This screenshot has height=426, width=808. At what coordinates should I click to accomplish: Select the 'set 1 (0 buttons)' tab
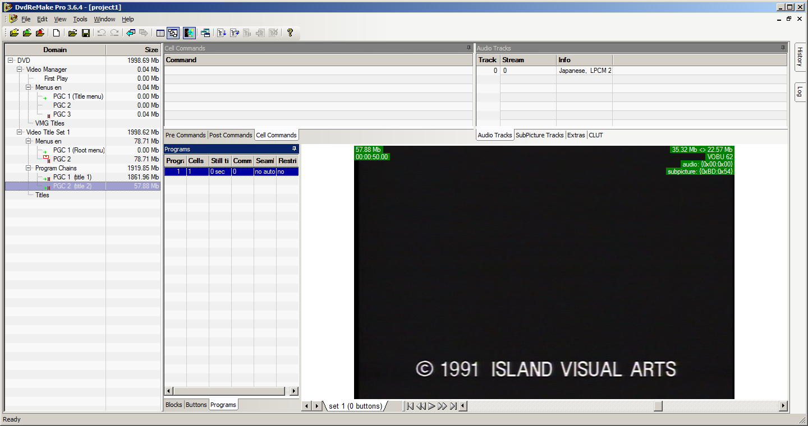coord(355,406)
